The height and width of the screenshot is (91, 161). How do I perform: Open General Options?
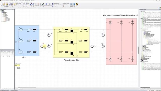click(71, 5)
